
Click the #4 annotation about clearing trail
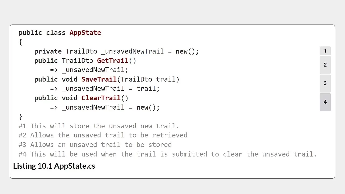(167, 154)
